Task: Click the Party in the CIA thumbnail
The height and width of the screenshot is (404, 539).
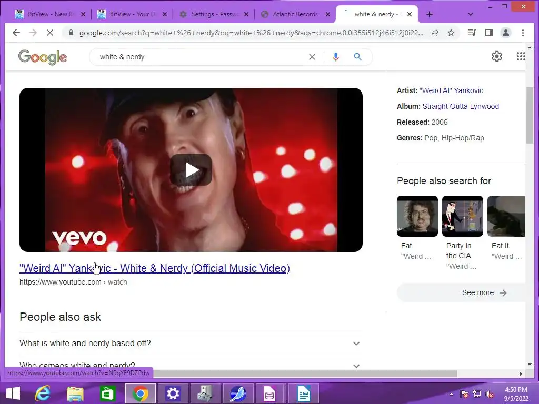Action: [463, 216]
